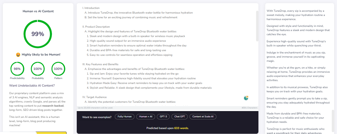Click 'Want Undetectable AI Content?' heading
This screenshot has height=134, width=337.
pyautogui.click(x=32, y=86)
